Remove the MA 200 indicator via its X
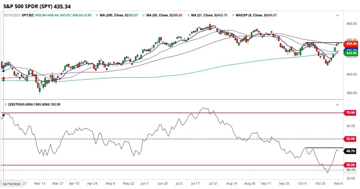Screen dimensions: 360x189 point(97,15)
